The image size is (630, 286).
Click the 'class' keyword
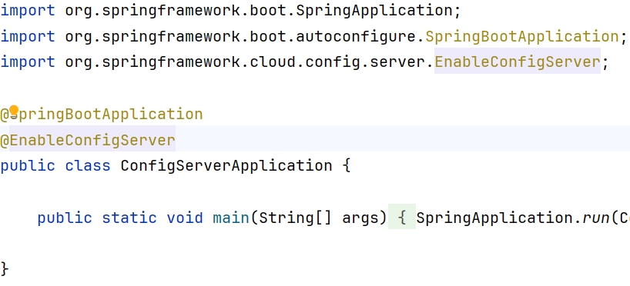point(88,166)
